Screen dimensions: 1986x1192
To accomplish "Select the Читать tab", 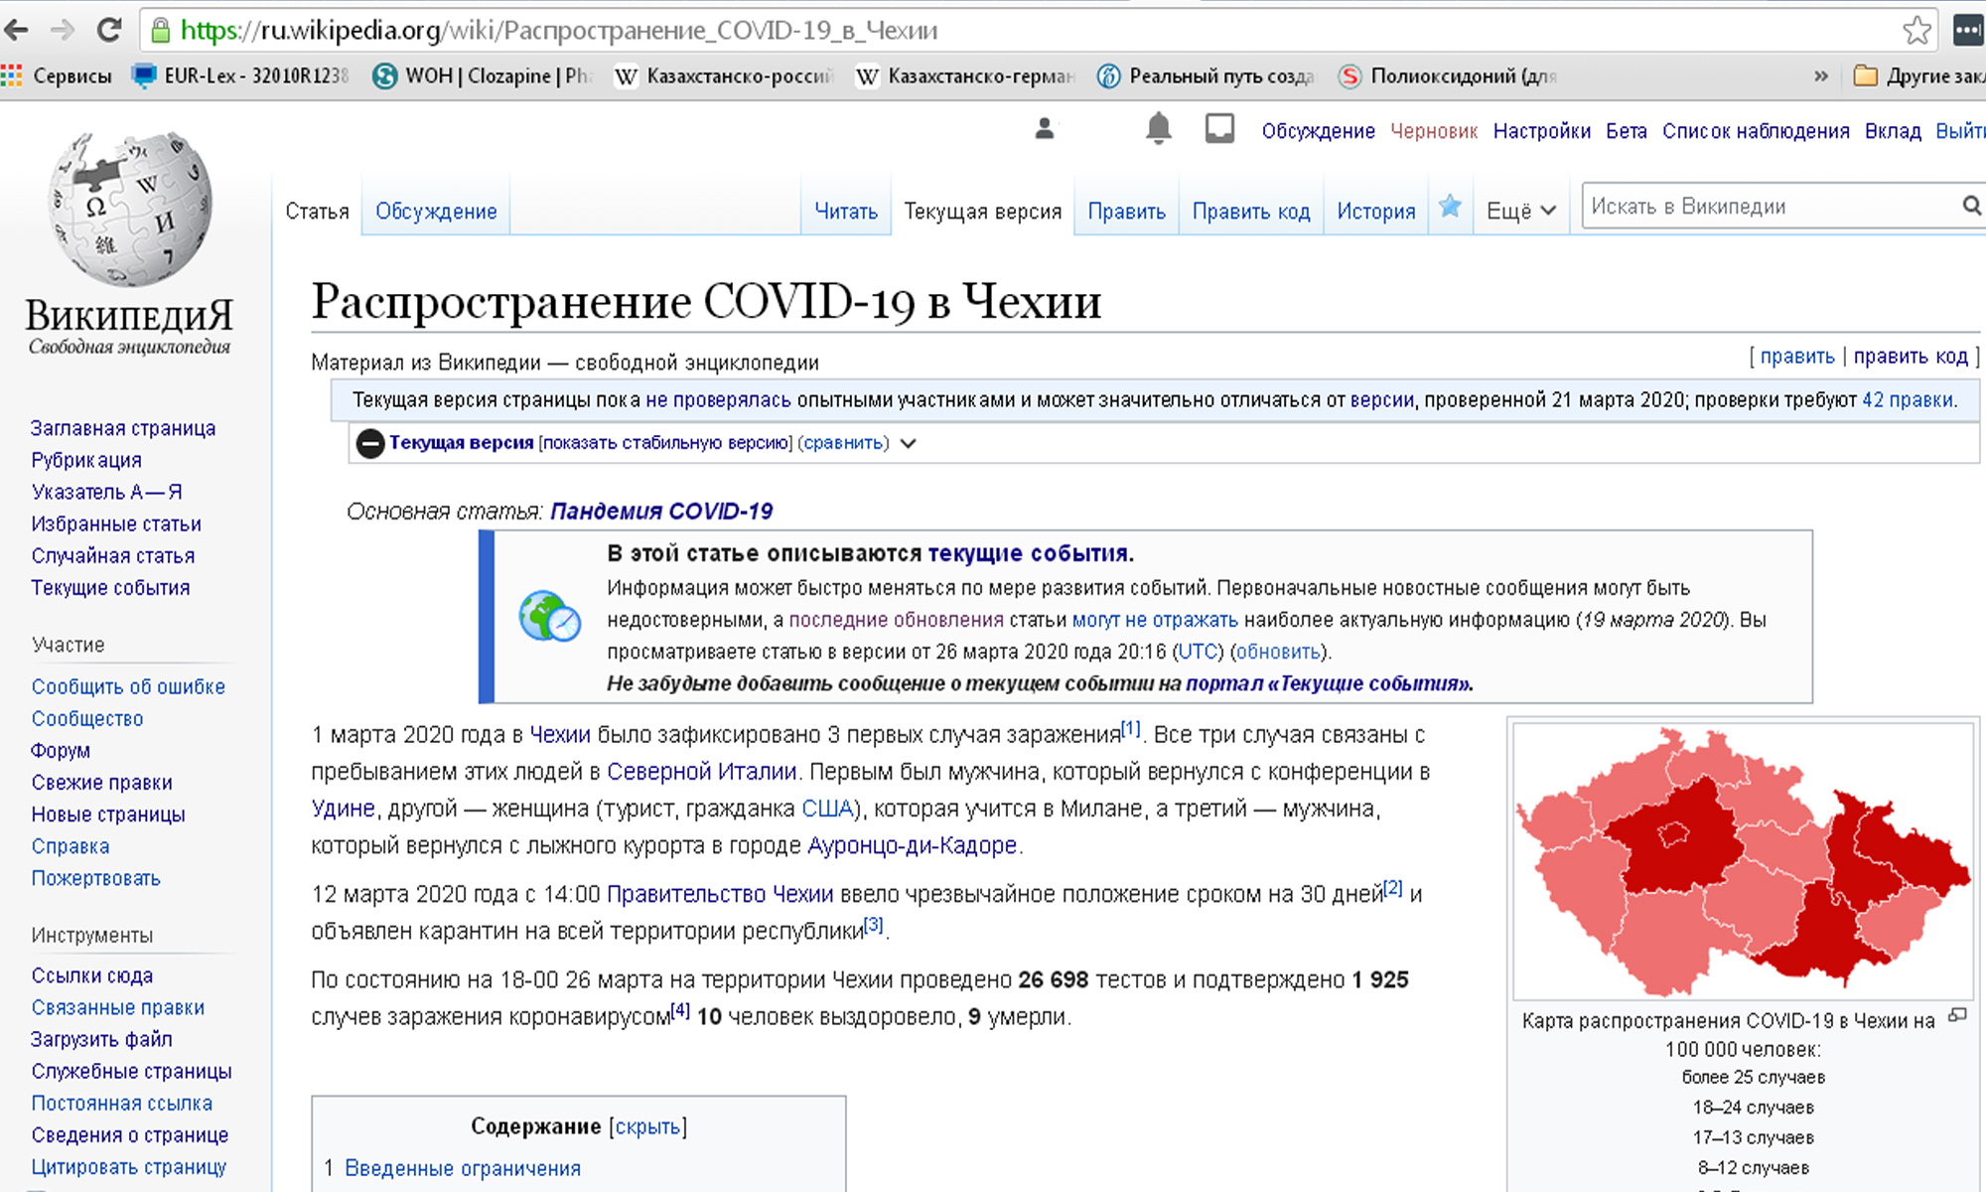I will (846, 211).
